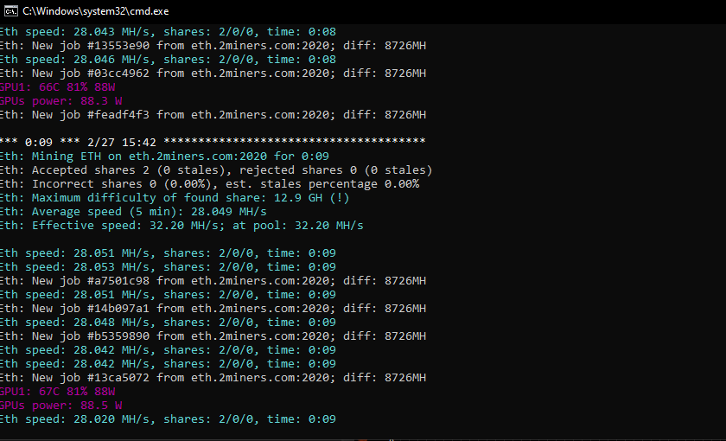Click the New job #b5359890 line
This screenshot has width=726, height=441.
coord(213,336)
